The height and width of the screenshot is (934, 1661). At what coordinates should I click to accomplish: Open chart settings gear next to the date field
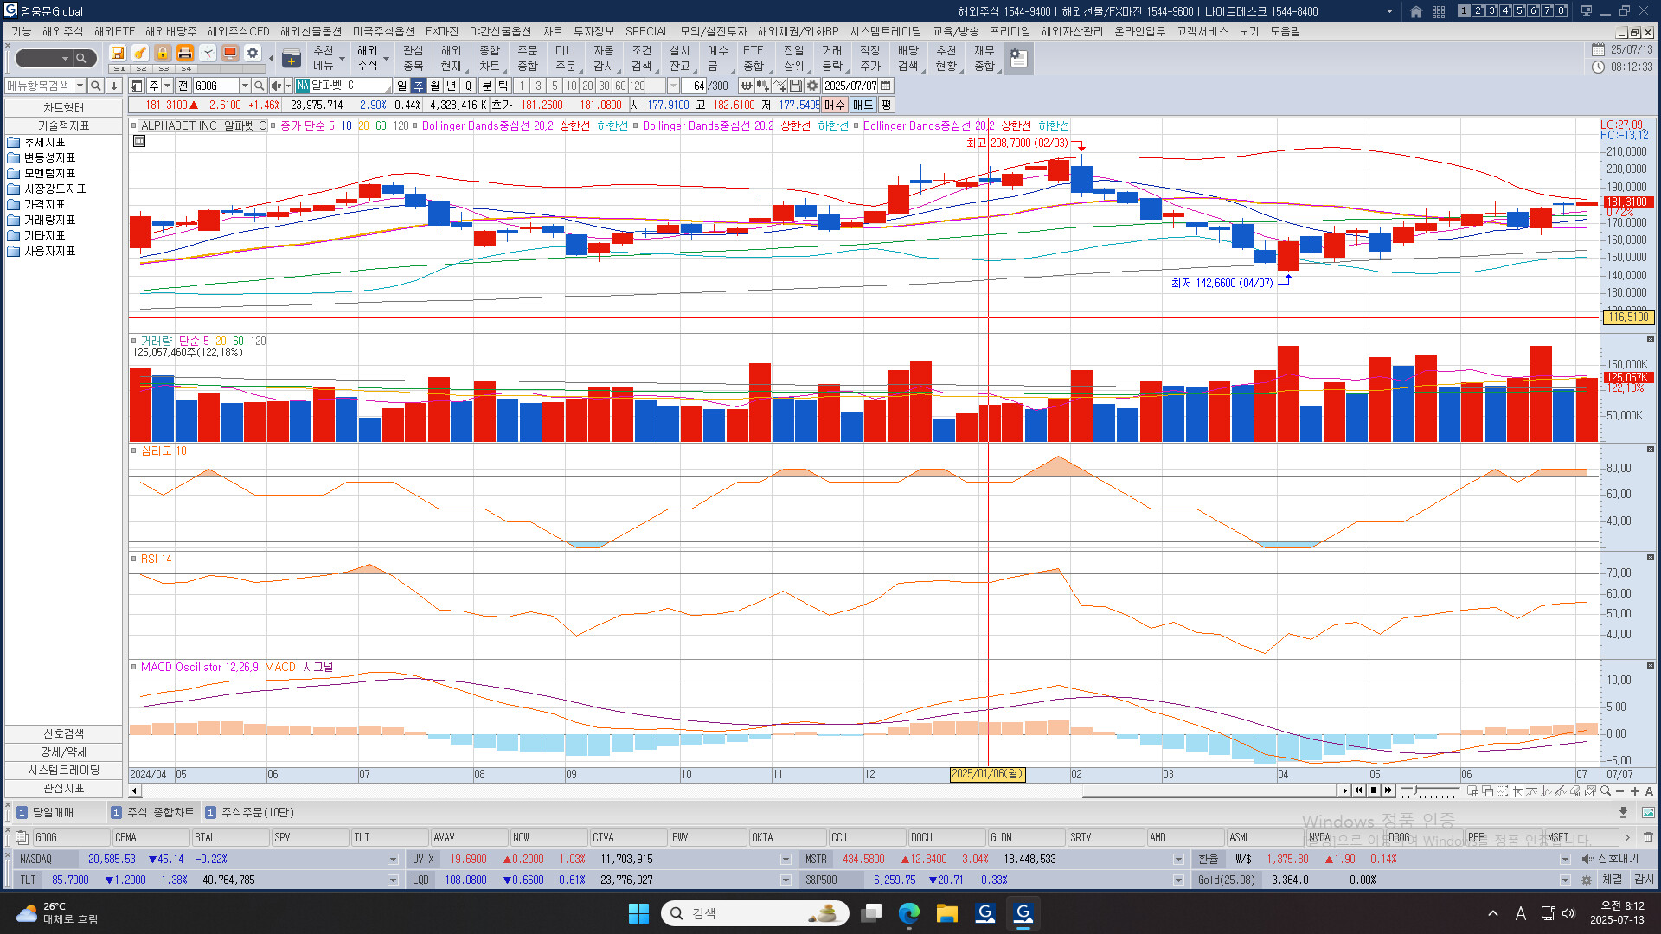point(812,86)
